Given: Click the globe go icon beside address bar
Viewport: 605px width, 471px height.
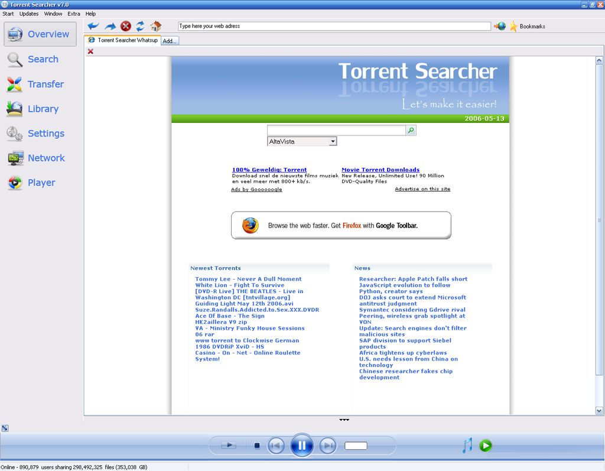Looking at the screenshot, I should pos(500,26).
